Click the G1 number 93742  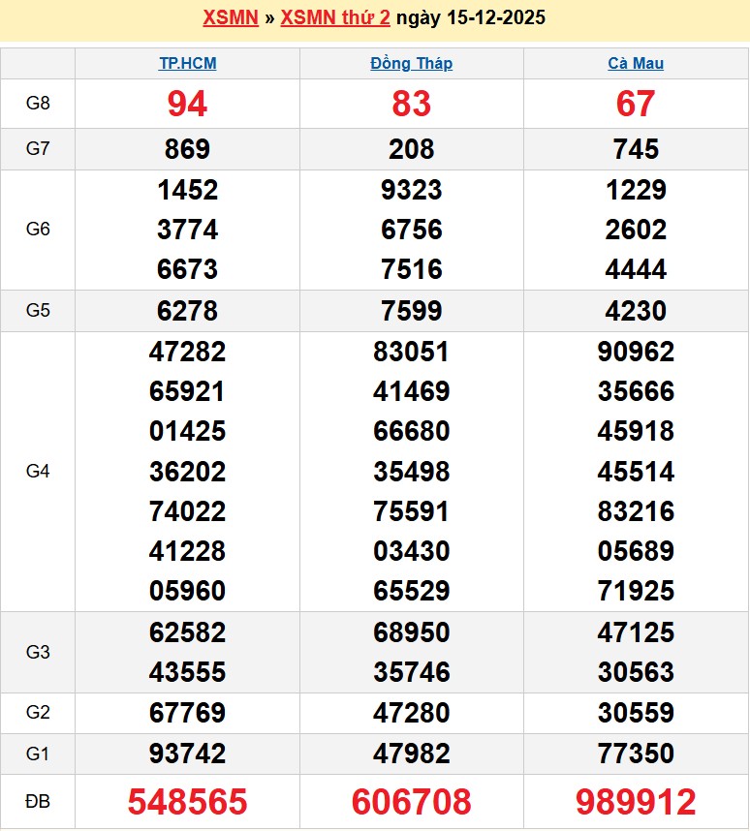pos(187,754)
